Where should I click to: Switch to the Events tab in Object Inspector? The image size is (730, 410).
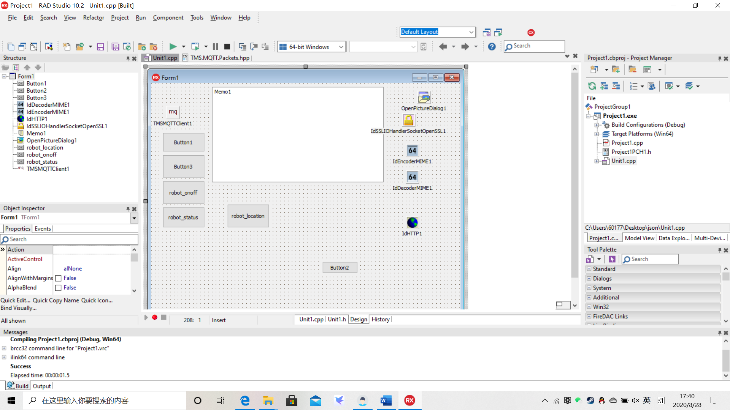[43, 229]
